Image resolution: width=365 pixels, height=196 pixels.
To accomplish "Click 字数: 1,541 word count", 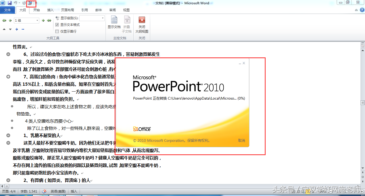I will [29, 191].
